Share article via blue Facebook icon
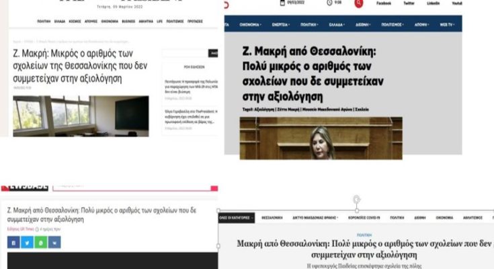 13,243
